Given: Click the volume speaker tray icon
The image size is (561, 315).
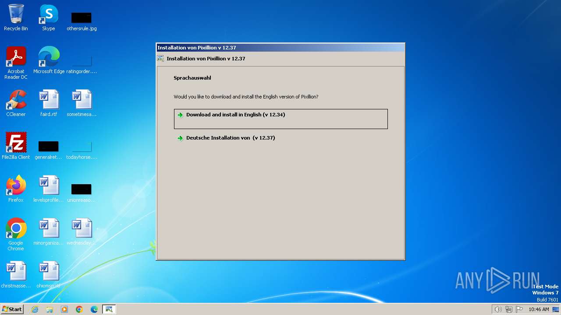Looking at the screenshot, I should pyautogui.click(x=498, y=309).
